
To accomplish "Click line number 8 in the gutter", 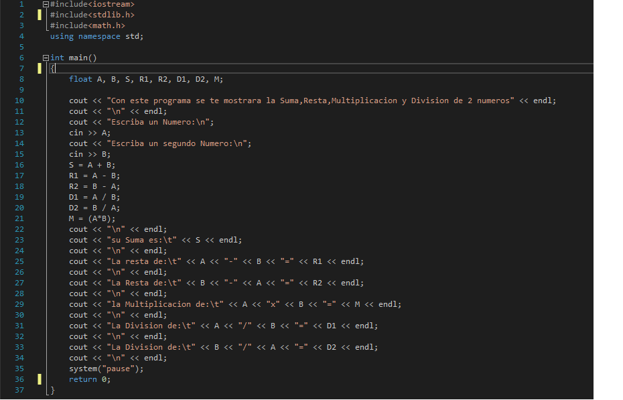I will click(x=21, y=79).
